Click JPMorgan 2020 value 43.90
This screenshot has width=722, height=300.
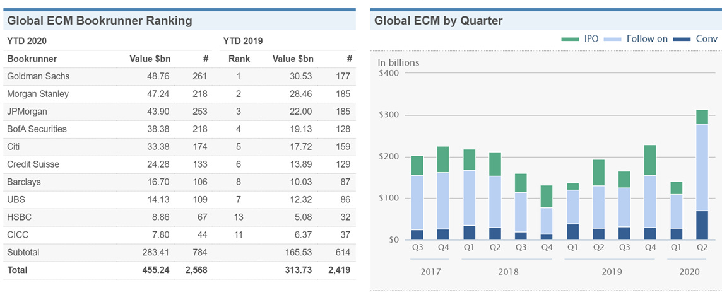[159, 112]
